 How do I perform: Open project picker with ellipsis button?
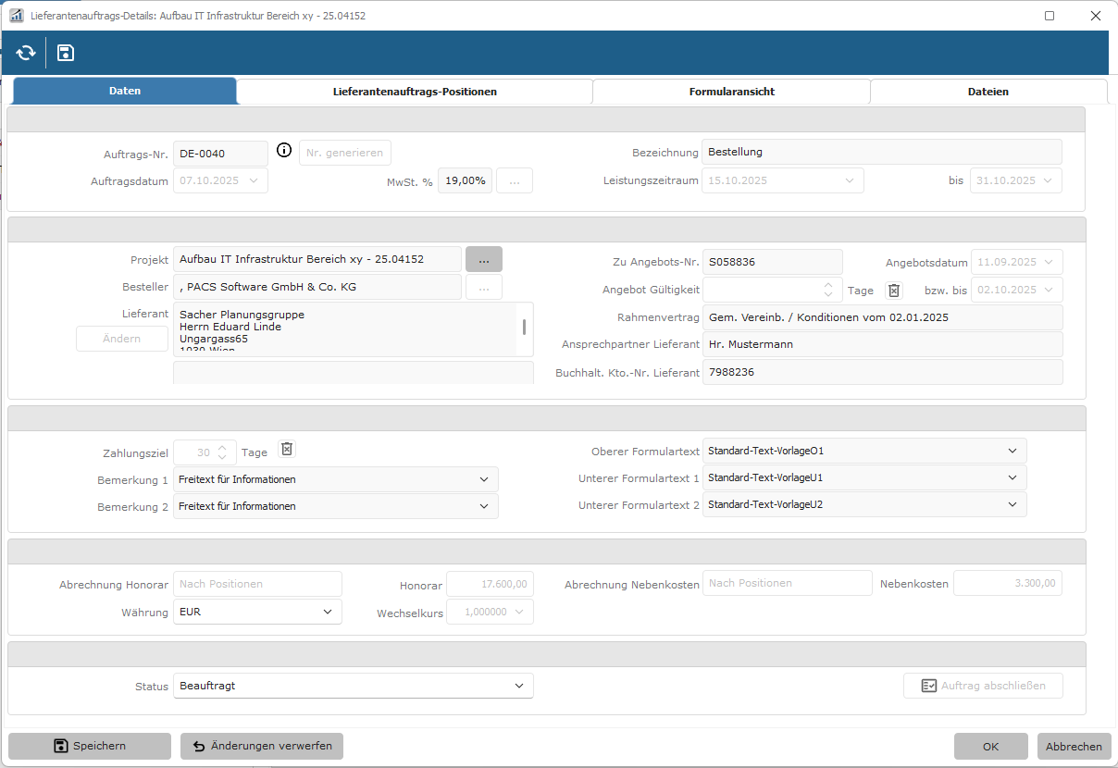[483, 259]
